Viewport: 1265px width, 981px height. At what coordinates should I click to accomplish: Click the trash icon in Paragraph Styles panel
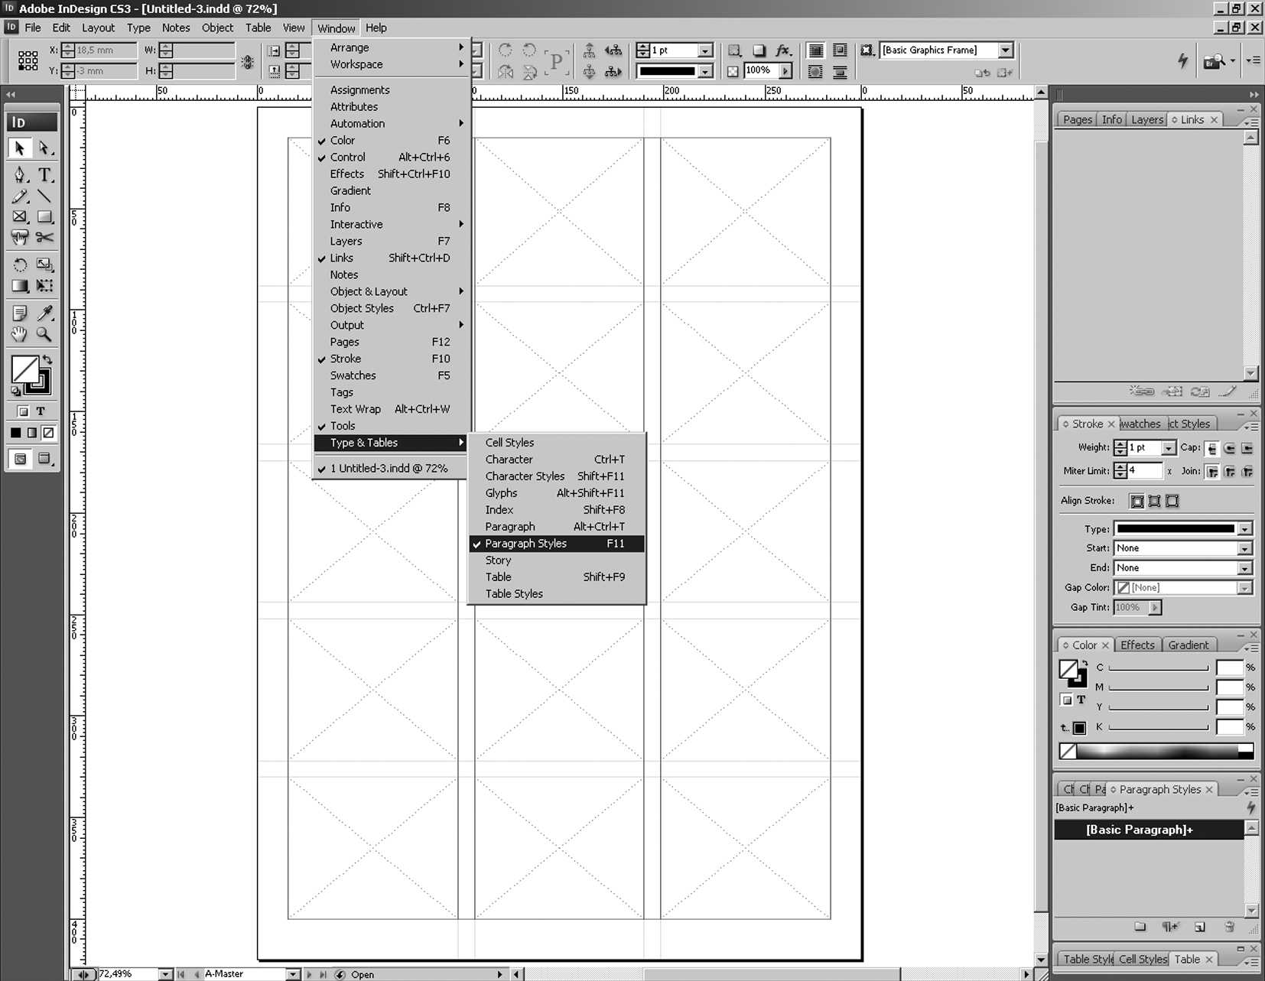1229,927
